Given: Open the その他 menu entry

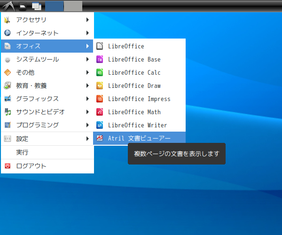Looking at the screenshot, I should pyautogui.click(x=47, y=72).
